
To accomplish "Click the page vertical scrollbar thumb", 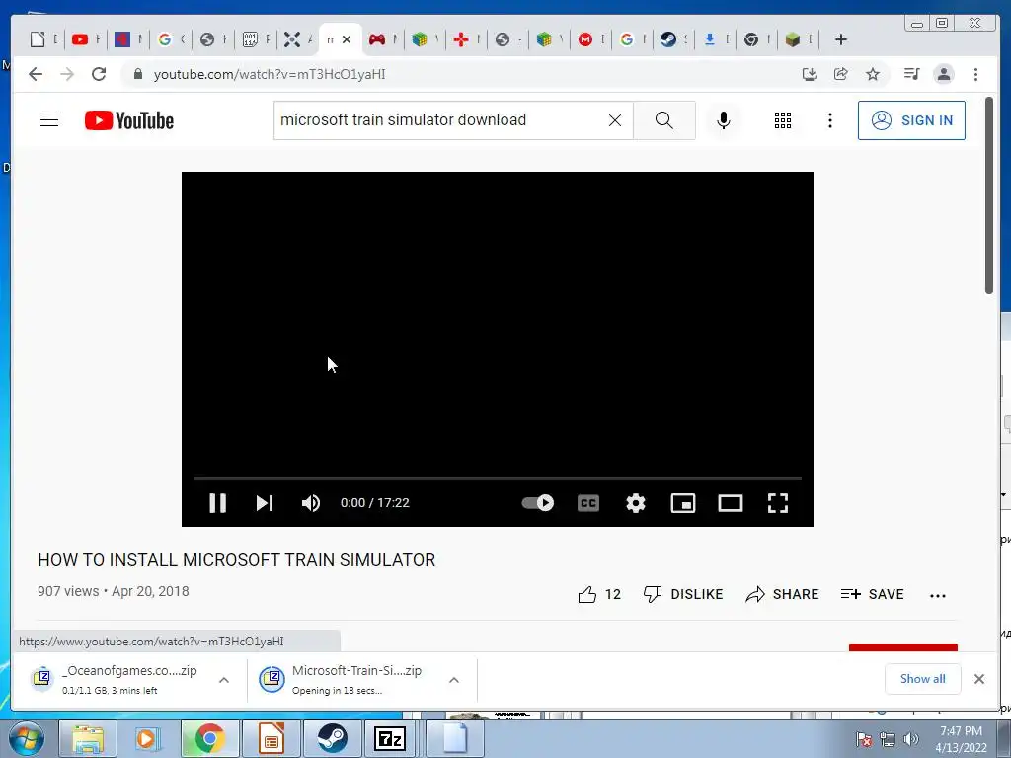I will [989, 195].
